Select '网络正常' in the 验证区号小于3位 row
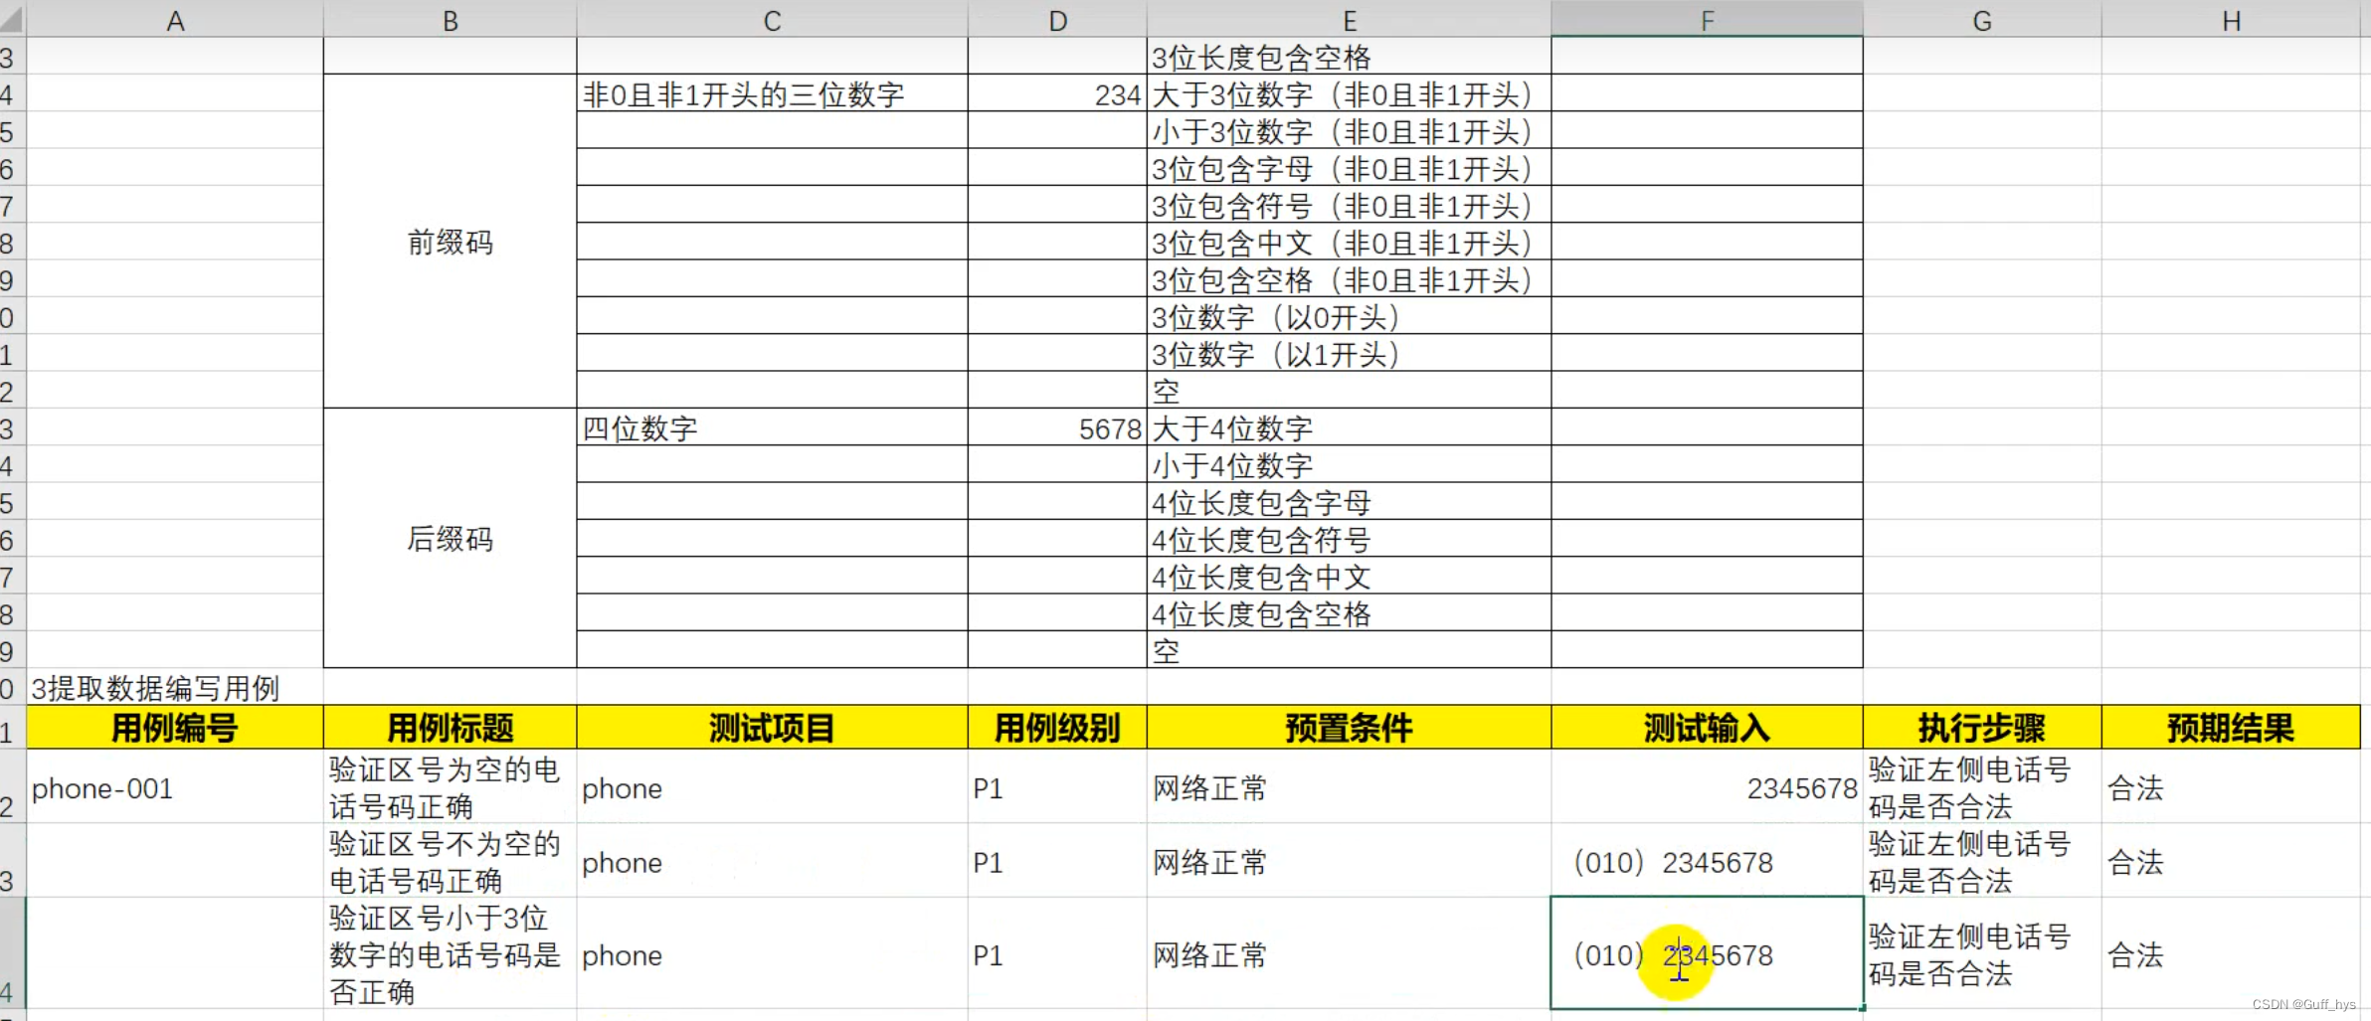Screen dimensions: 2371x1021 pos(1349,953)
